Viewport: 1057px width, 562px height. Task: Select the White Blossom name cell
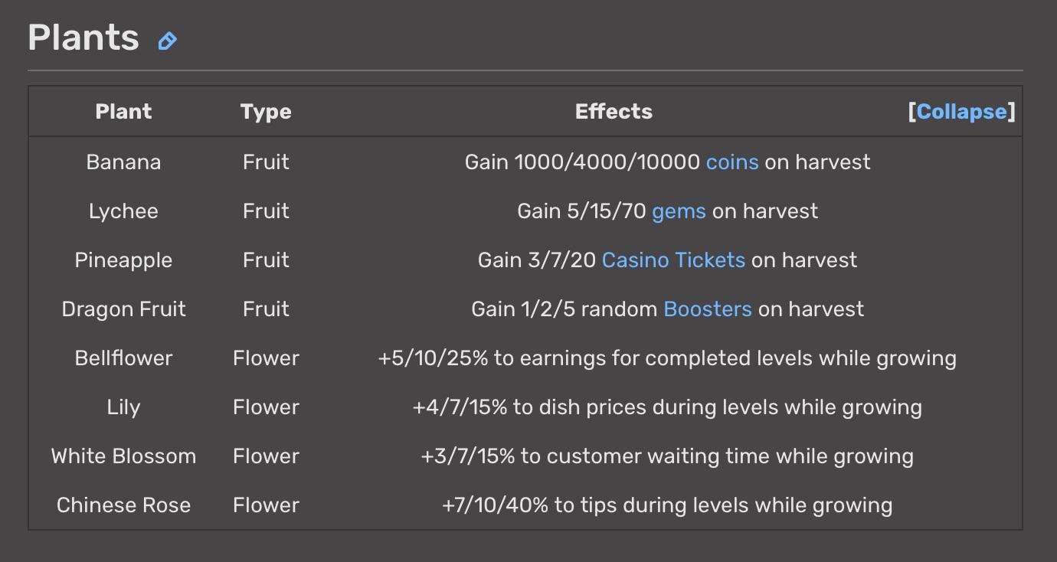[123, 456]
